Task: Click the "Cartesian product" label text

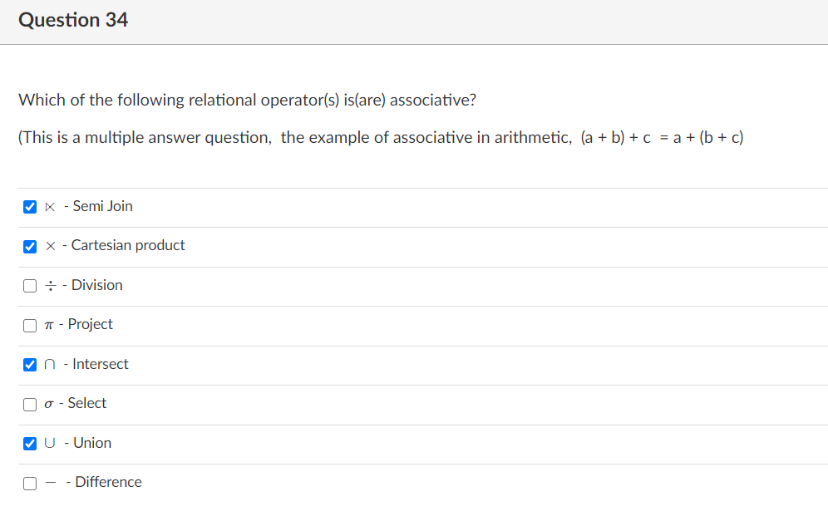Action: point(128,245)
